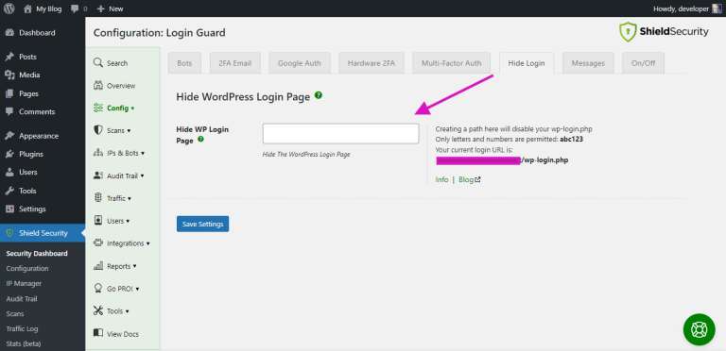Screen dimensions: 726x351
Task: Switch to the Messages tab
Action: pos(588,63)
